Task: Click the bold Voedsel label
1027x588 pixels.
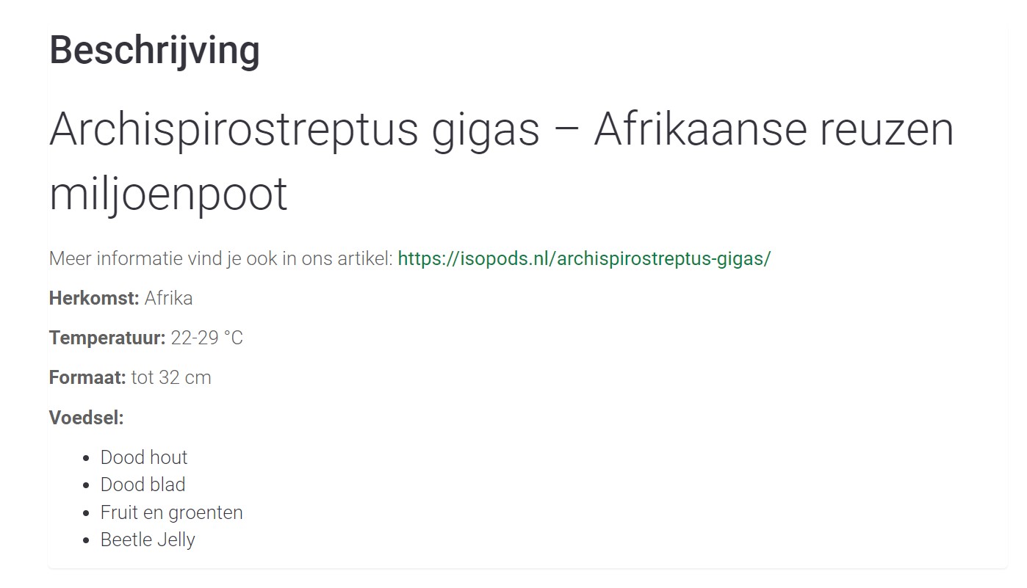Action: (86, 418)
